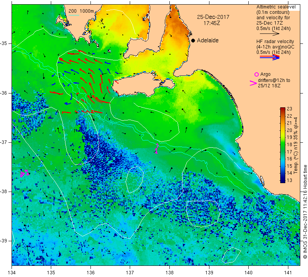Click the '141' longitude axis label

coord(288,273)
